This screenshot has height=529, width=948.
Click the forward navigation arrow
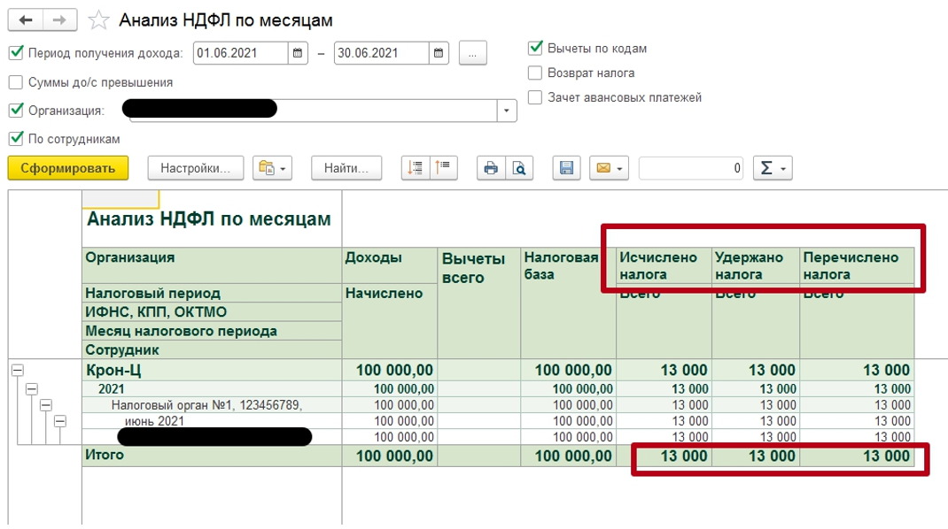click(59, 19)
